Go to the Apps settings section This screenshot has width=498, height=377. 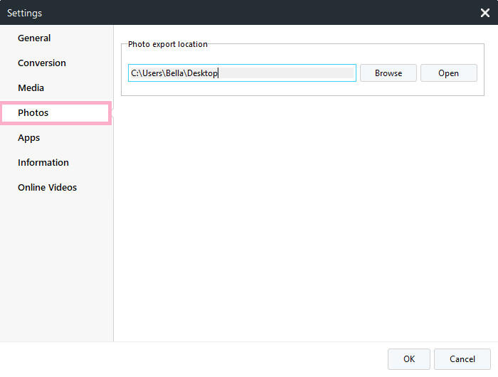29,138
